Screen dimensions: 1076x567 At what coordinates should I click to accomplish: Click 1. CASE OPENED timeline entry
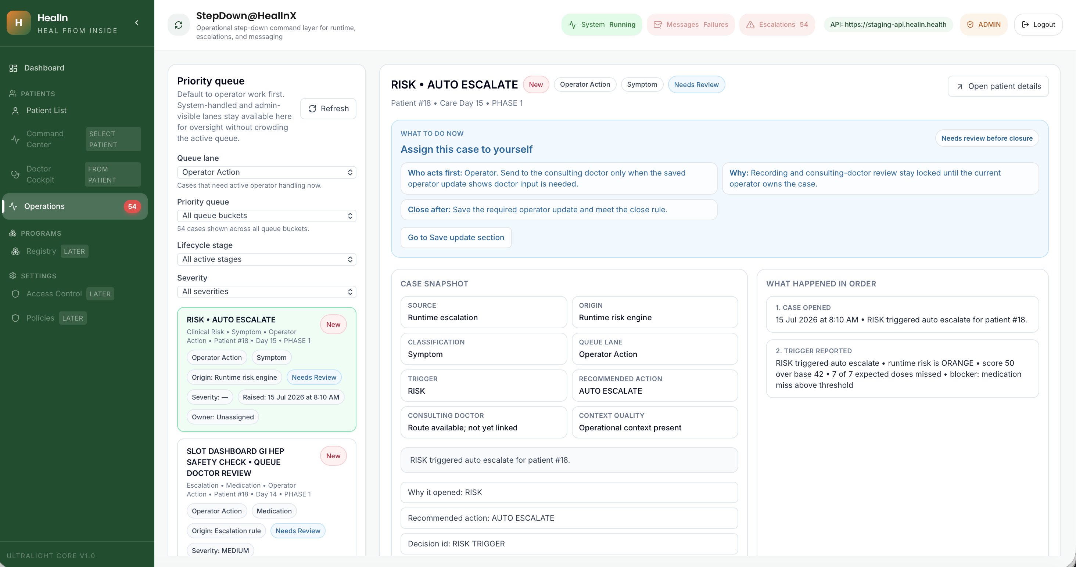pos(902,314)
